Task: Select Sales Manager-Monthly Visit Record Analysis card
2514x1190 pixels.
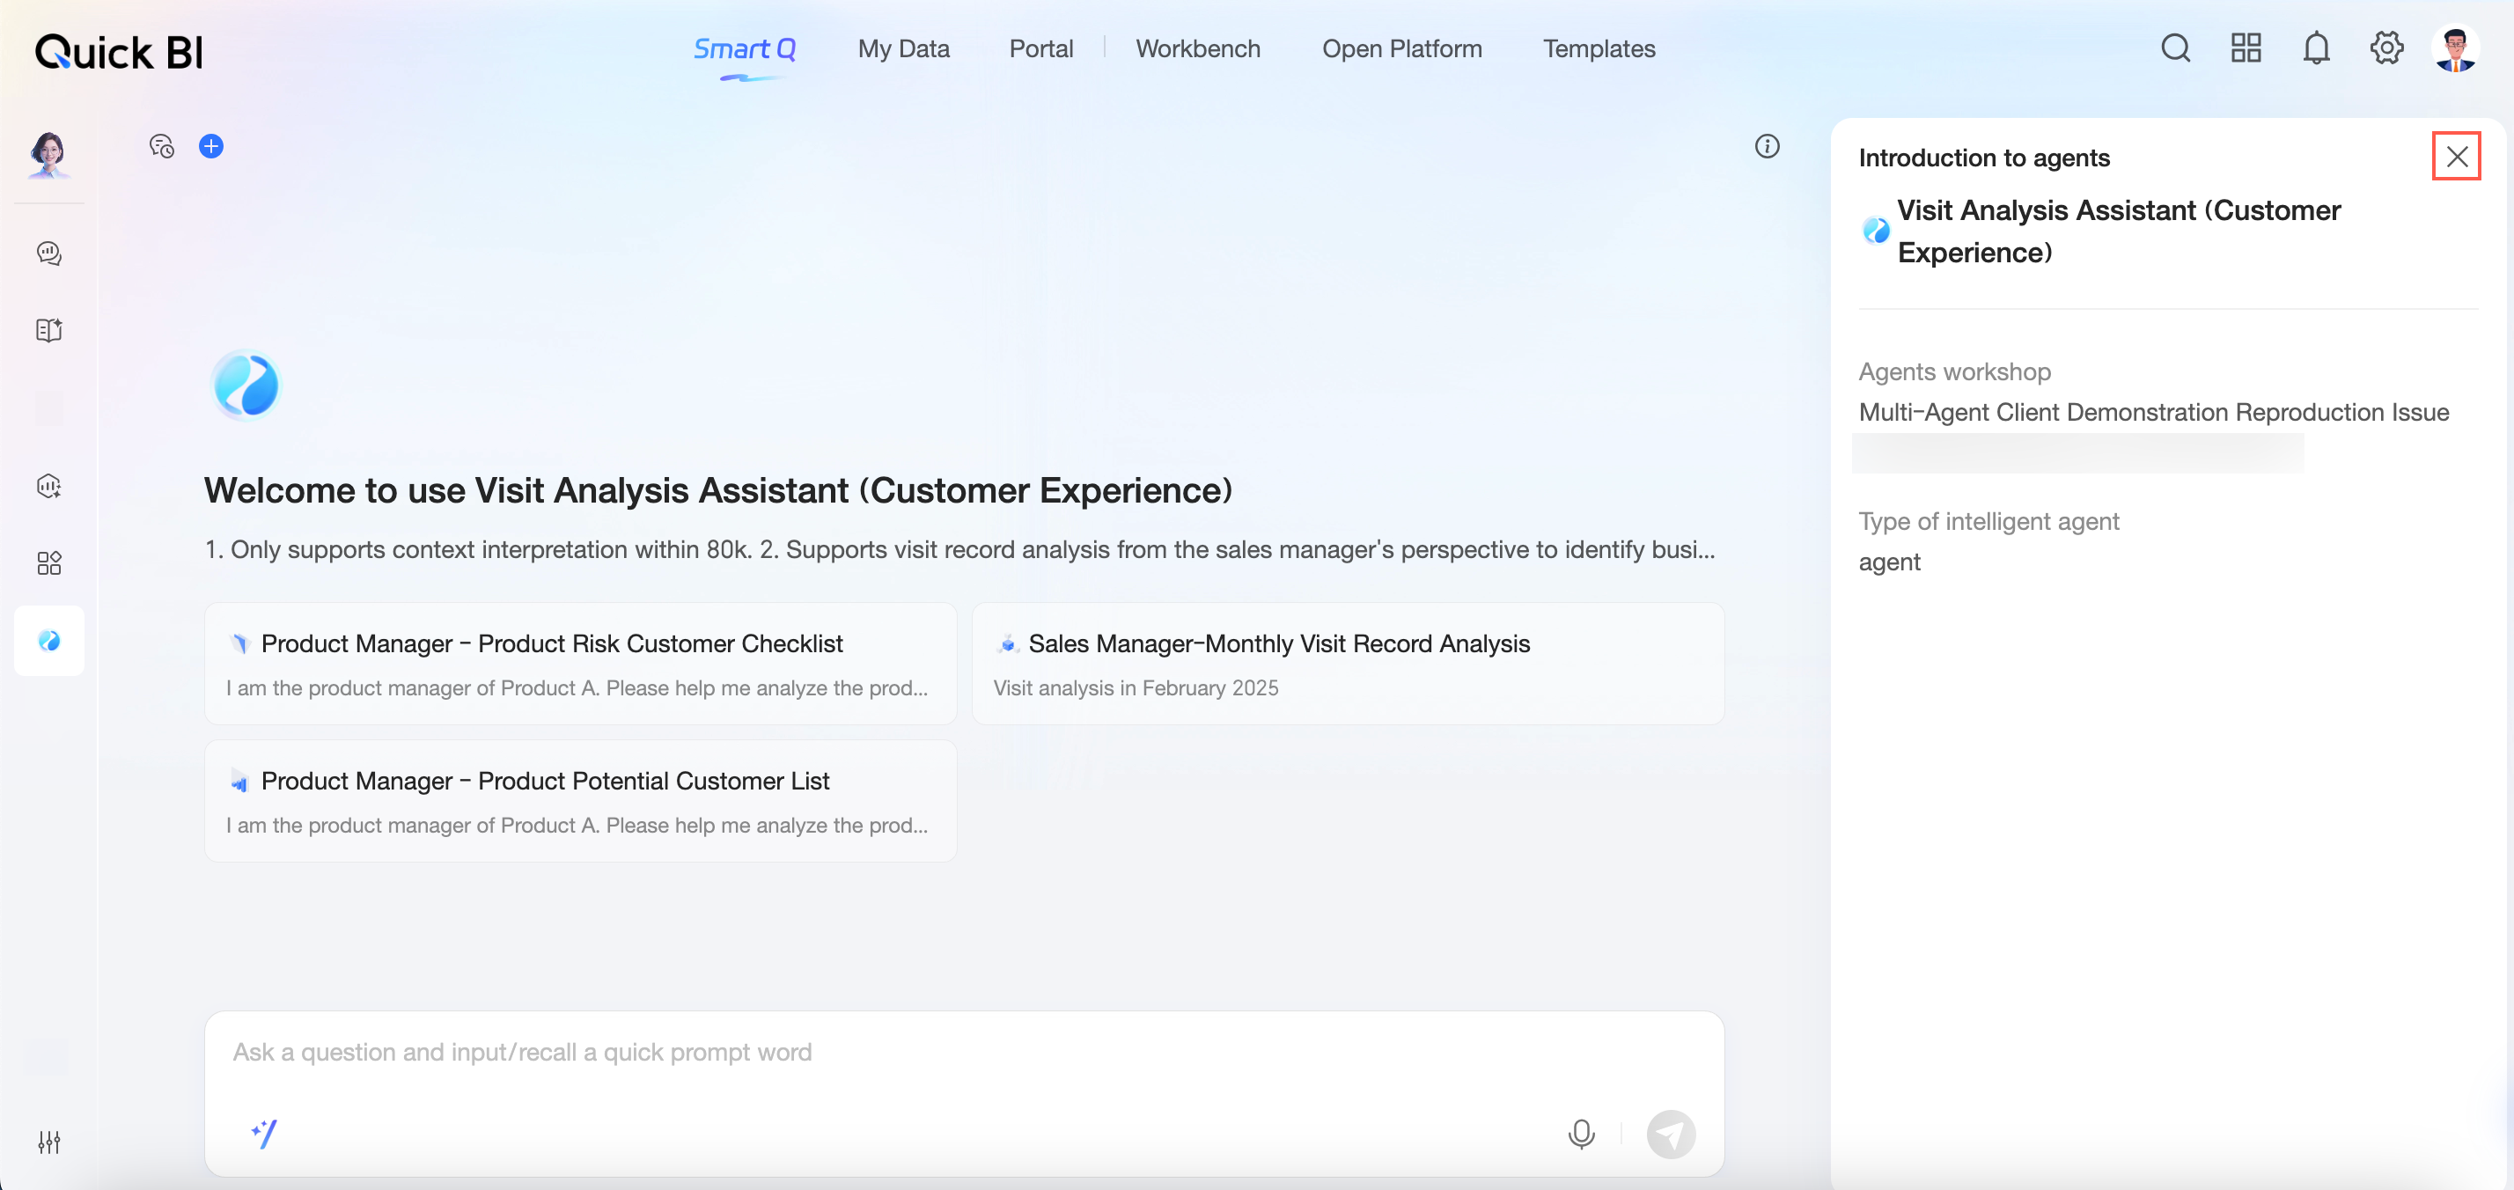Action: pos(1347,664)
